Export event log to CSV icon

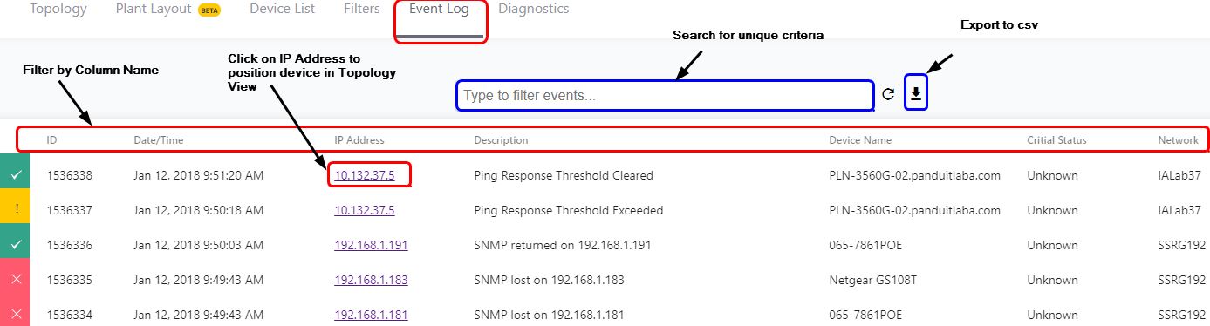916,94
